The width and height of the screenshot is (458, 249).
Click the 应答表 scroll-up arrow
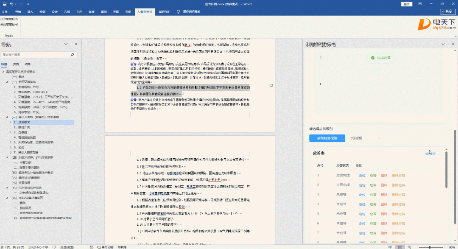point(446,149)
